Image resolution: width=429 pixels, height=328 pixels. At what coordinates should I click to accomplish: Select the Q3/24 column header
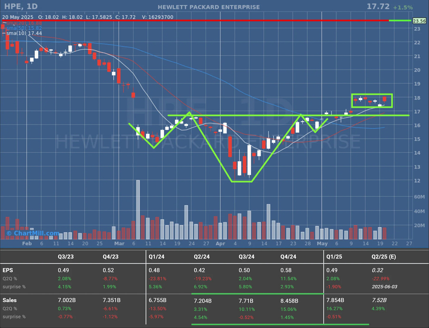[247, 257]
